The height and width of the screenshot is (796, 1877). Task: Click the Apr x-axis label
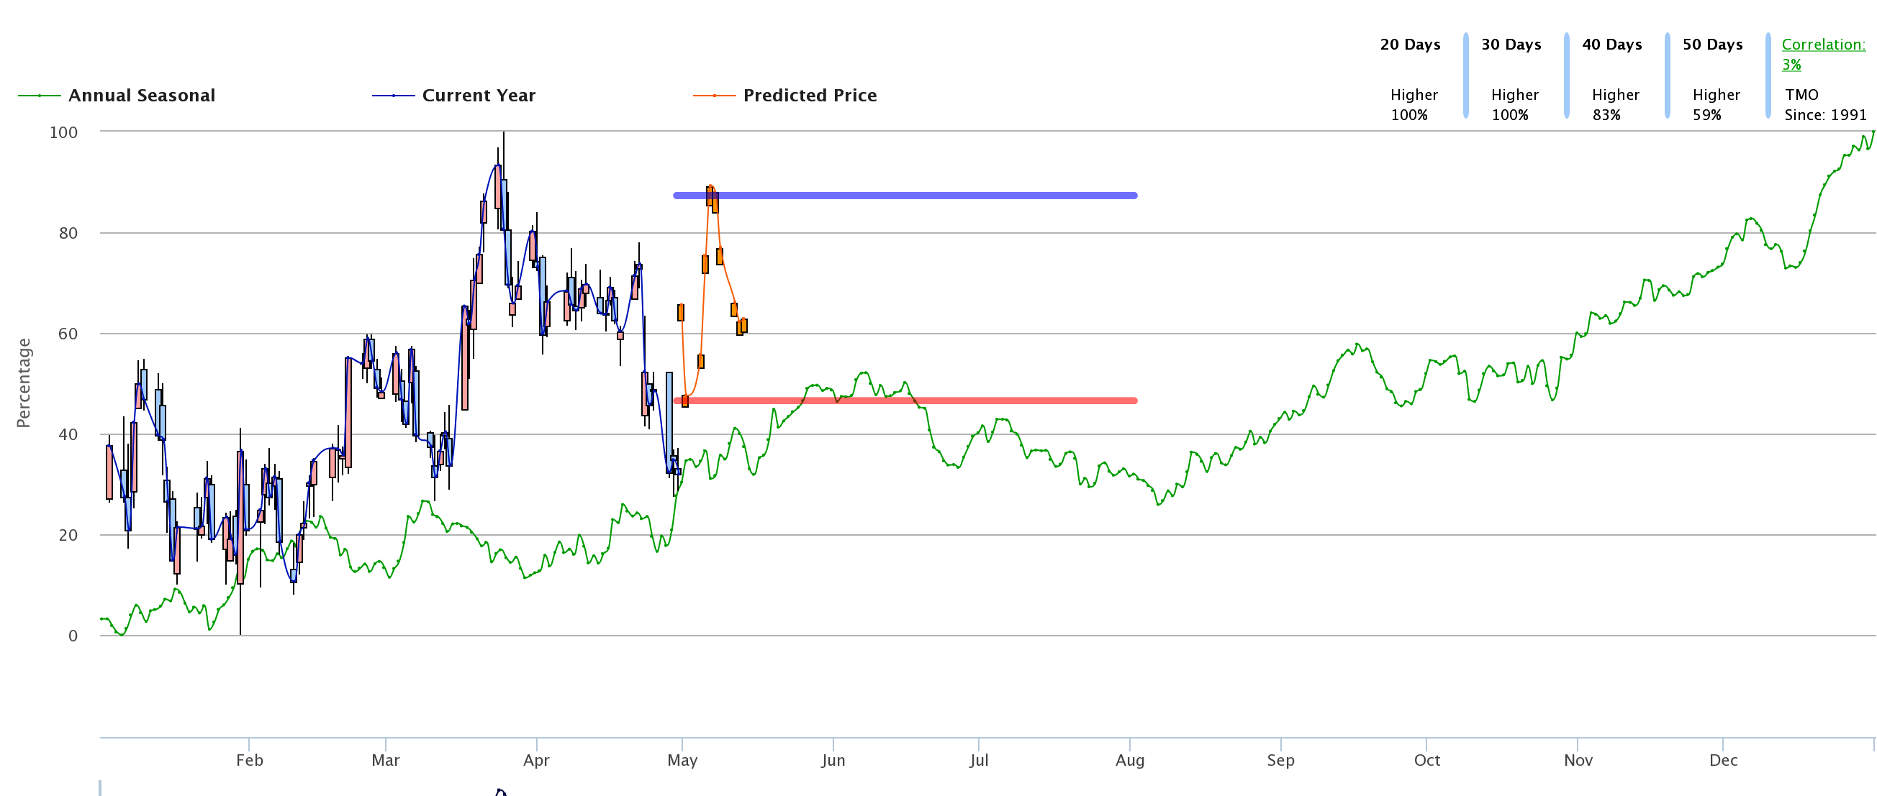536,760
